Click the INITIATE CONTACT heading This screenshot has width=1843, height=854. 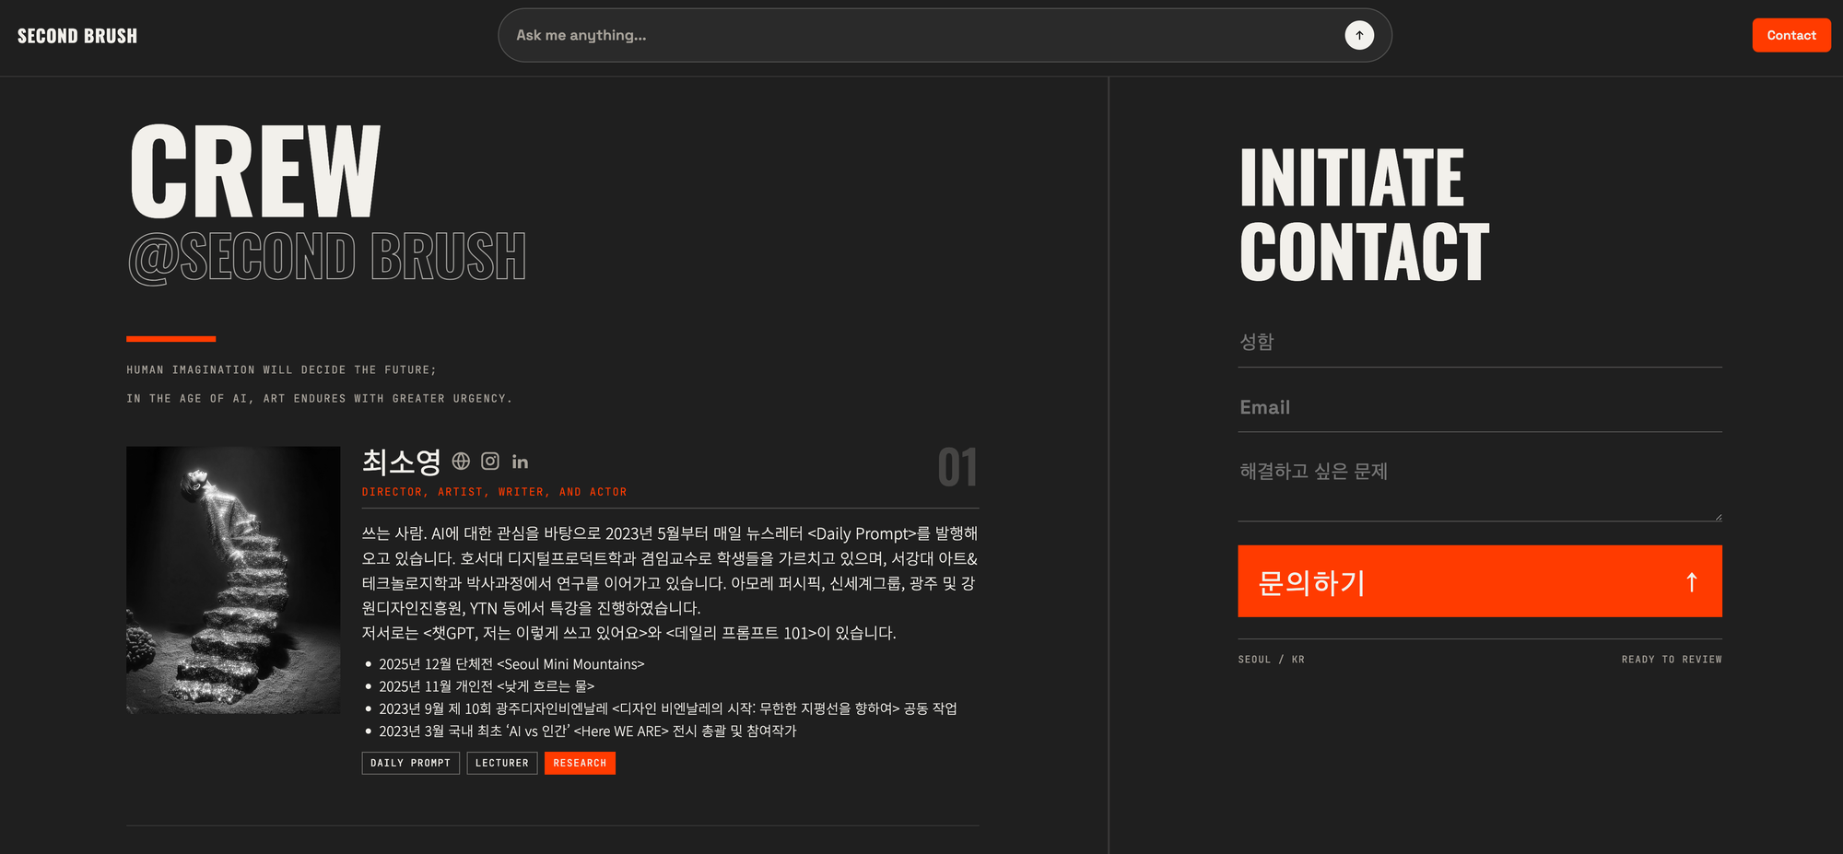[1364, 215]
